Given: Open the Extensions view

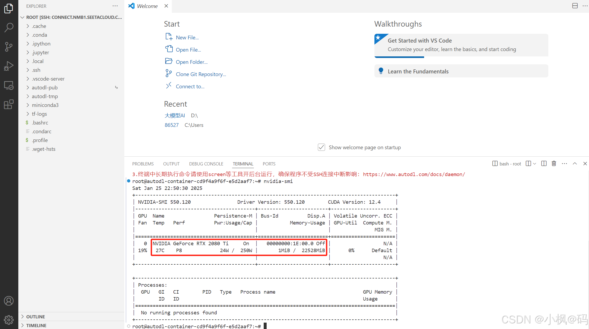Looking at the screenshot, I should 9,105.
